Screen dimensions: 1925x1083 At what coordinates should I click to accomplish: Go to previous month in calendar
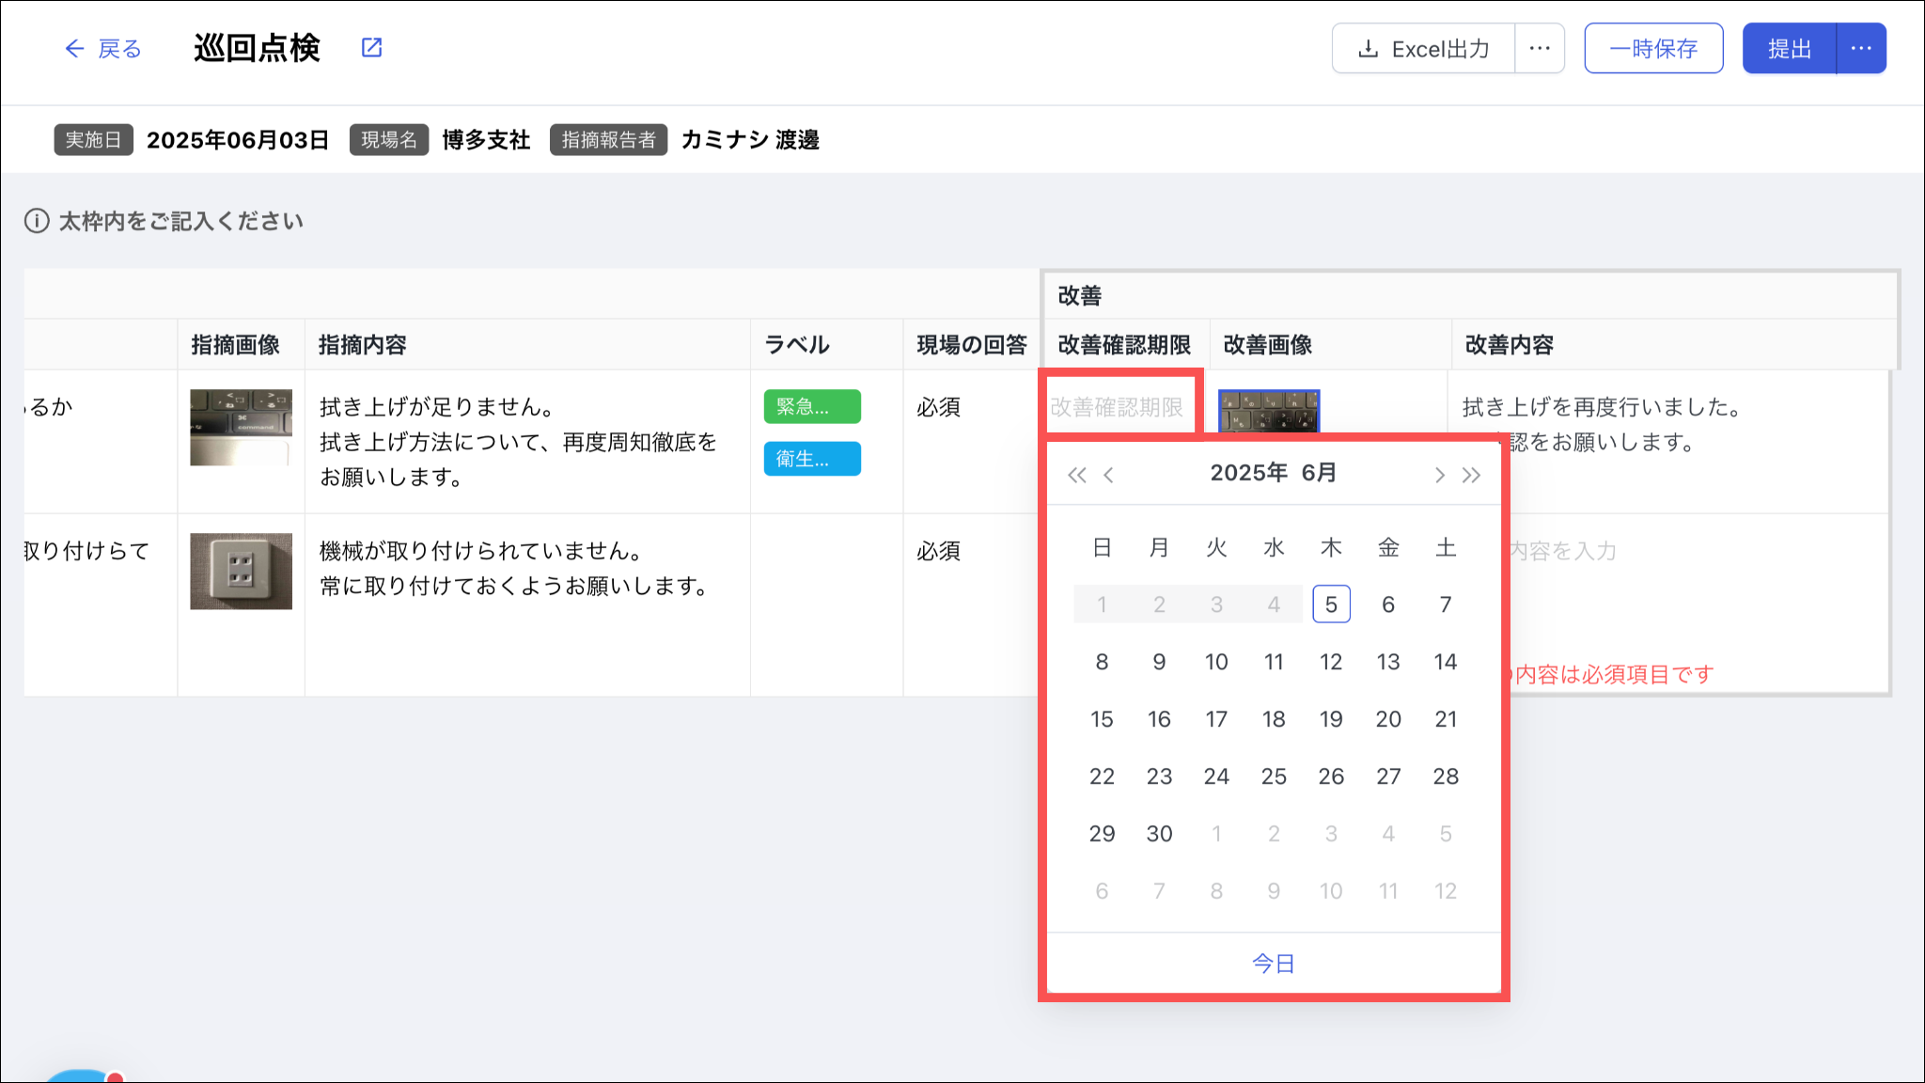(1109, 475)
